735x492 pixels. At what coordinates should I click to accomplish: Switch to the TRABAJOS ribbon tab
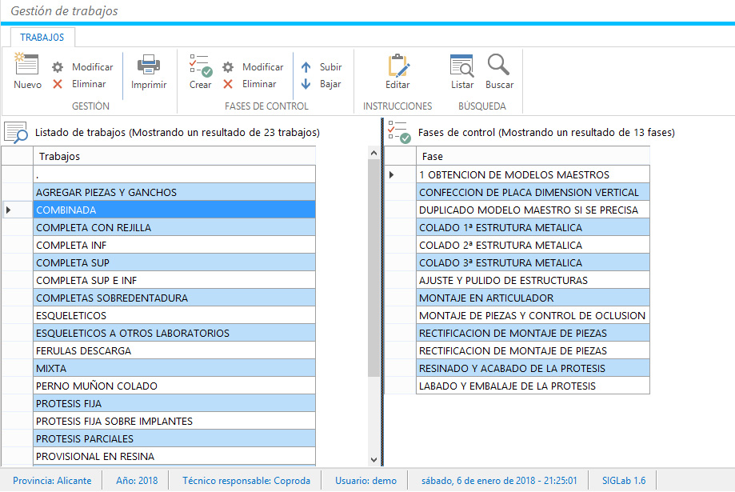point(42,38)
